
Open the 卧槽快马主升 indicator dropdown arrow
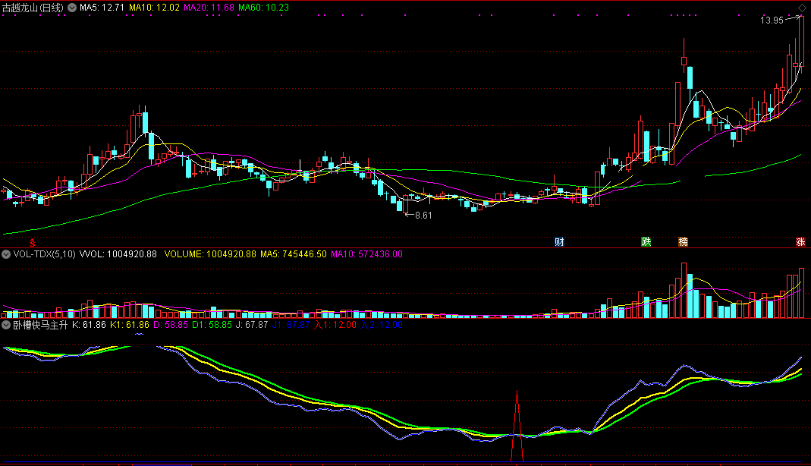pyautogui.click(x=6, y=325)
